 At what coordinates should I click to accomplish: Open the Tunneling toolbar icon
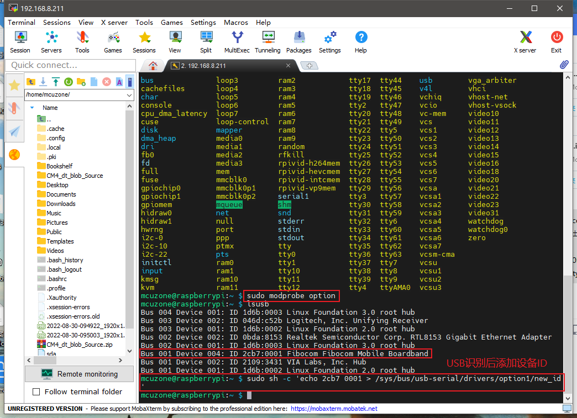coord(267,43)
